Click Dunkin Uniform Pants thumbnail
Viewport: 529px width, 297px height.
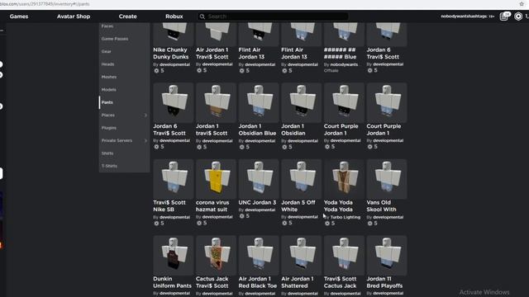[x=174, y=256]
